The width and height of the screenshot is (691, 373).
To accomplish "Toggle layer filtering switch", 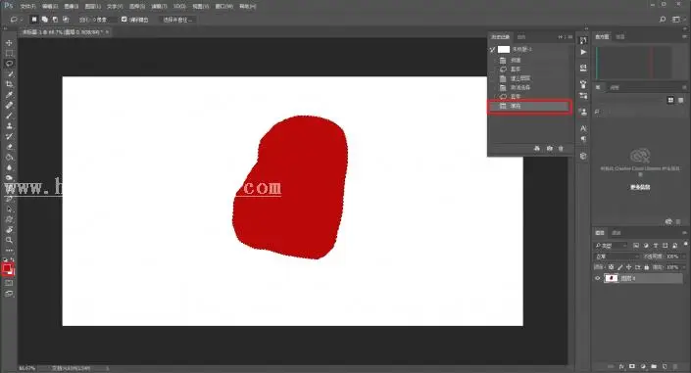I will point(686,244).
